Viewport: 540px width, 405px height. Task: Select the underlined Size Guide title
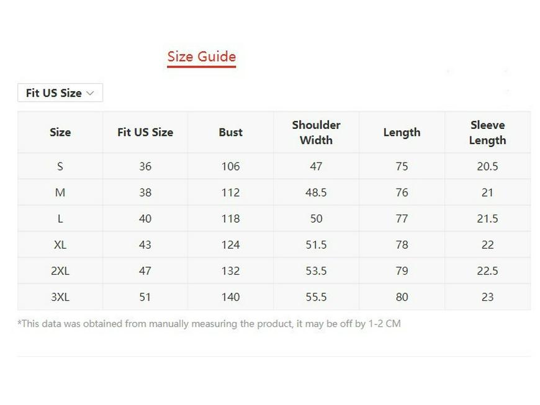[201, 56]
